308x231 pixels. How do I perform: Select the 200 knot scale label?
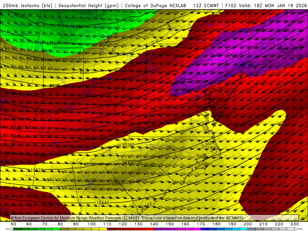click(x=248, y=224)
